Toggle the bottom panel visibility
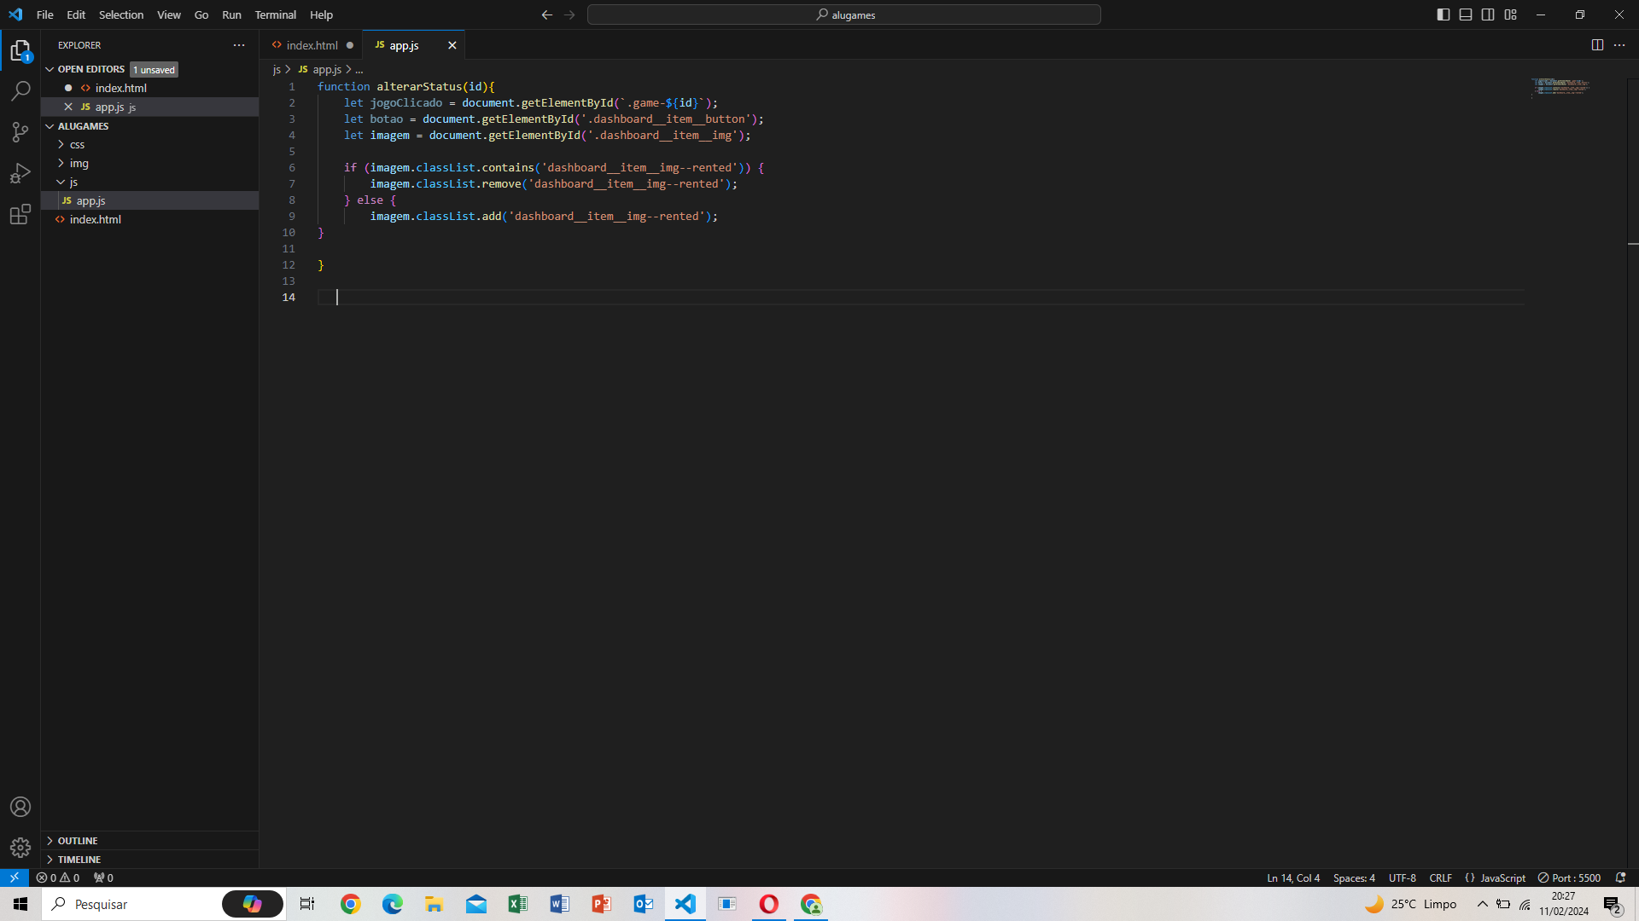Viewport: 1639px width, 921px height. (1466, 14)
